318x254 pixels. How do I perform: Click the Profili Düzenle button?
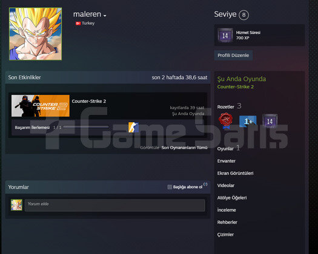(x=233, y=55)
